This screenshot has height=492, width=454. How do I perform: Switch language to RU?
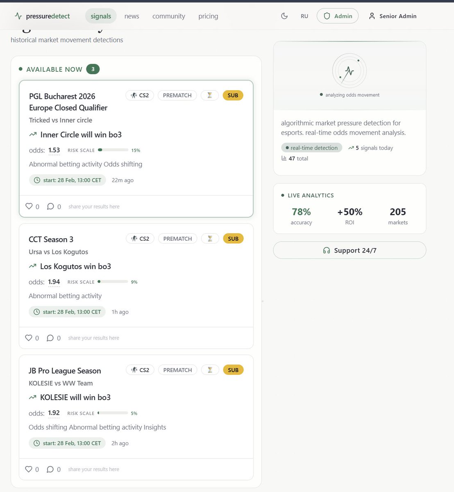(304, 16)
